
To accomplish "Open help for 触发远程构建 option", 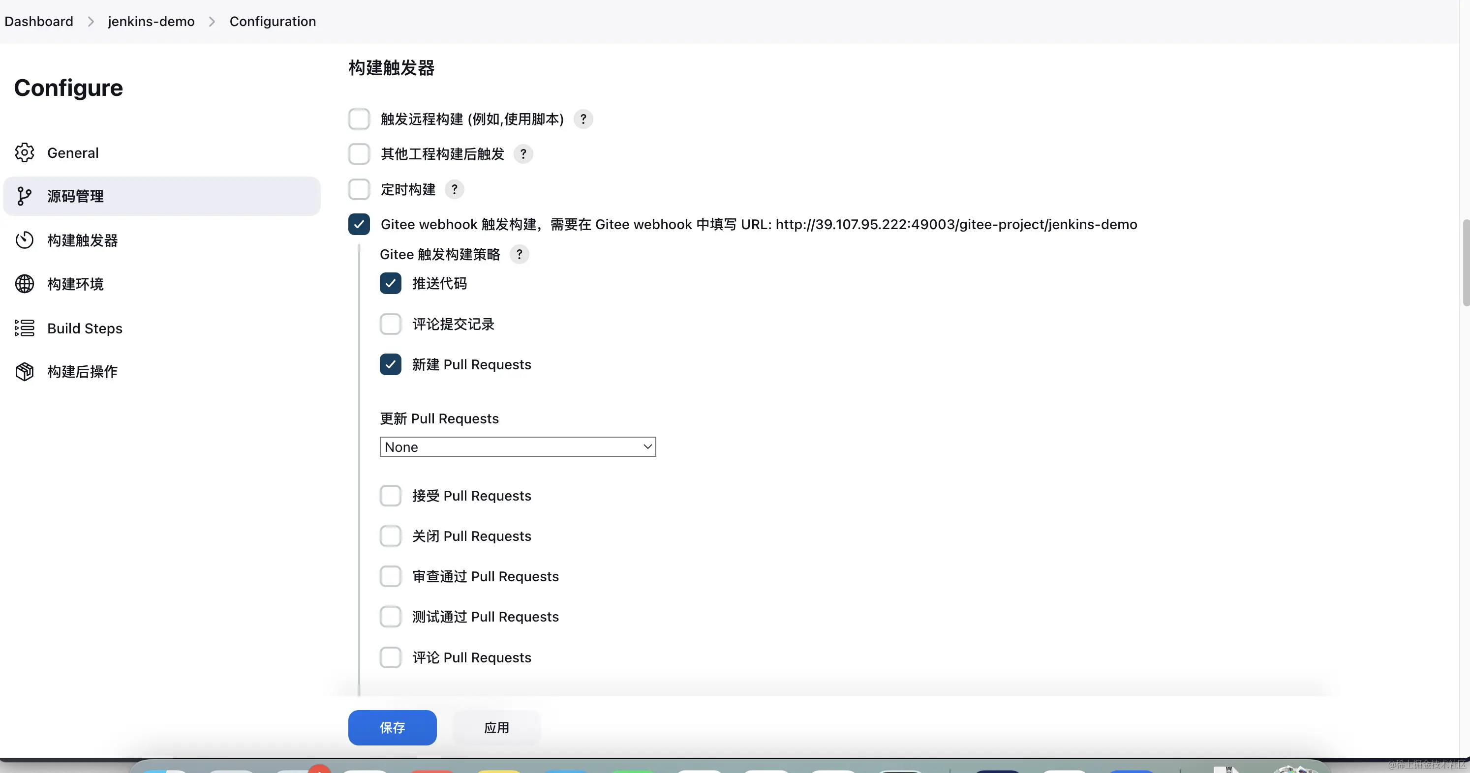I will coord(582,119).
